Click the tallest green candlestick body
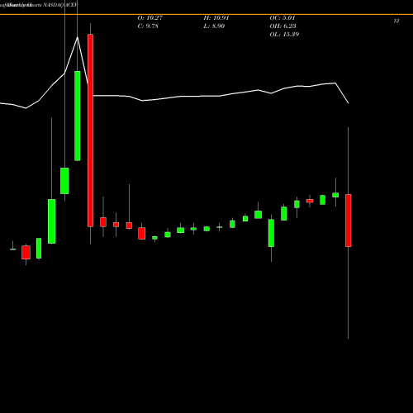The image size is (413, 413). point(78,116)
